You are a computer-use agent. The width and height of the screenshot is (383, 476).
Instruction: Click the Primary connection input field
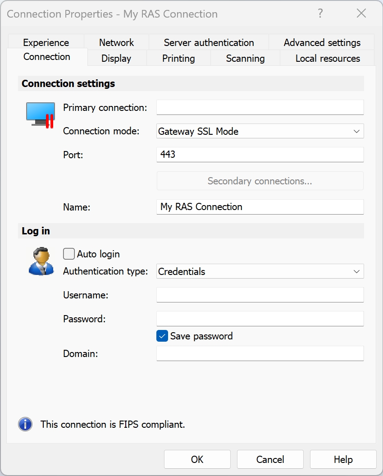tap(260, 108)
